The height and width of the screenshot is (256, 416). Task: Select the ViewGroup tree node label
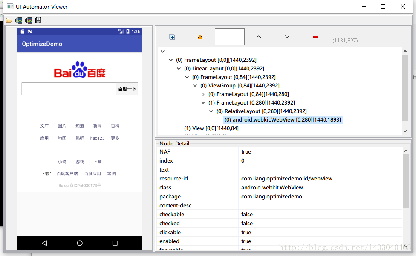(x=240, y=85)
